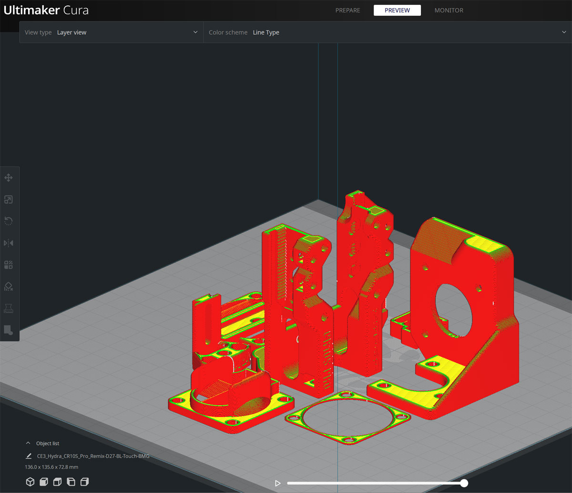Select the Scale tool
The image size is (572, 493).
[8, 199]
